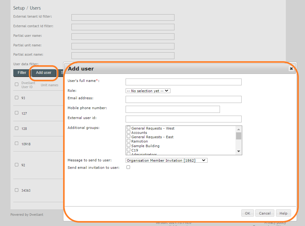Check General Requests - East group
305x226 pixels.
[x=128, y=137]
